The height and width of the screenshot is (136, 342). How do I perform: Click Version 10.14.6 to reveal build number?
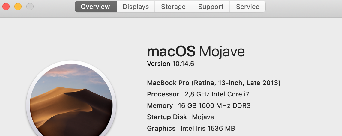[170, 64]
